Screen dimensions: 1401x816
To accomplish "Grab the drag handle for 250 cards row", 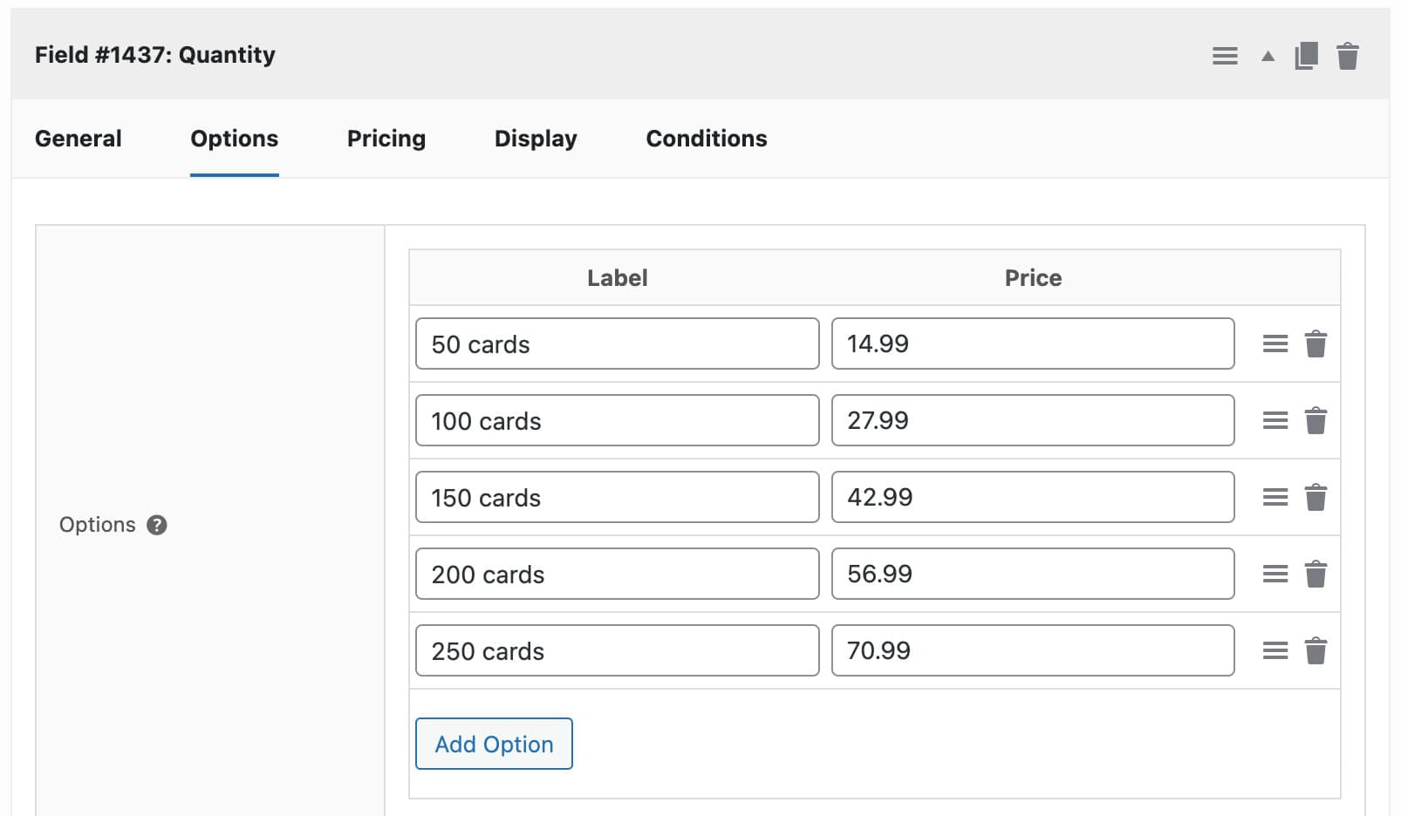I will (1275, 650).
